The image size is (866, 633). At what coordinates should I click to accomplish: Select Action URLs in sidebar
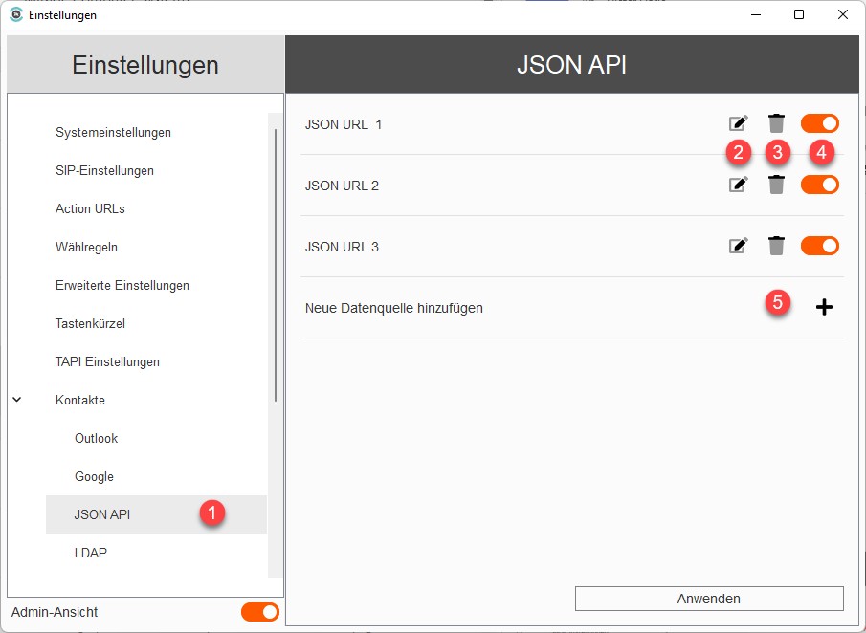click(90, 208)
